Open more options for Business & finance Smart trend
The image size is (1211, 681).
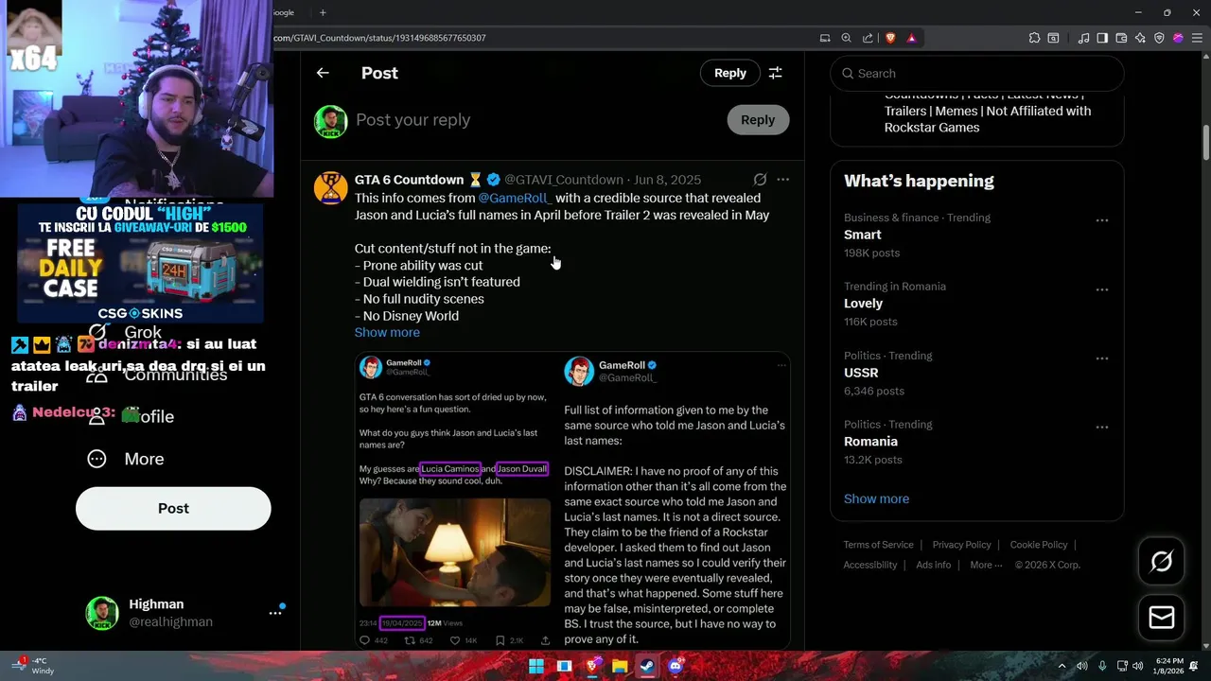pyautogui.click(x=1102, y=220)
